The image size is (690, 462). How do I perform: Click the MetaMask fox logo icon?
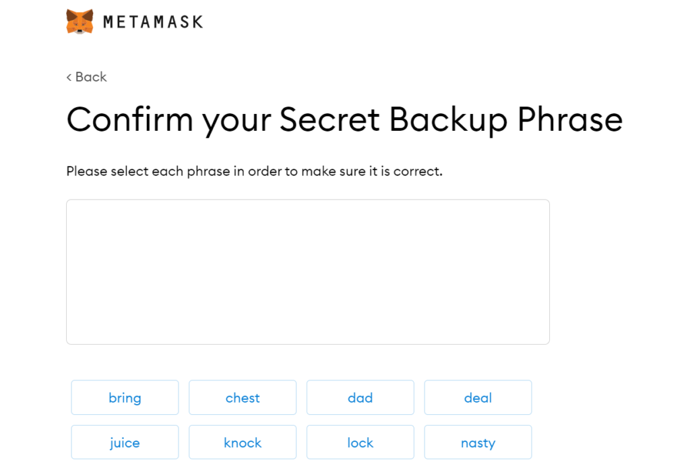[80, 21]
